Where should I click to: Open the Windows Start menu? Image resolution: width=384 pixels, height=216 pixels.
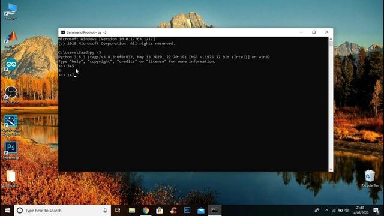pyautogui.click(x=7, y=211)
